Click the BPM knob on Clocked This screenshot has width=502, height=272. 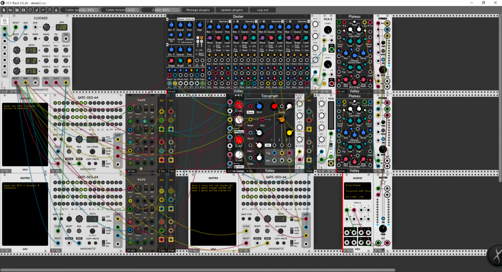click(46, 27)
